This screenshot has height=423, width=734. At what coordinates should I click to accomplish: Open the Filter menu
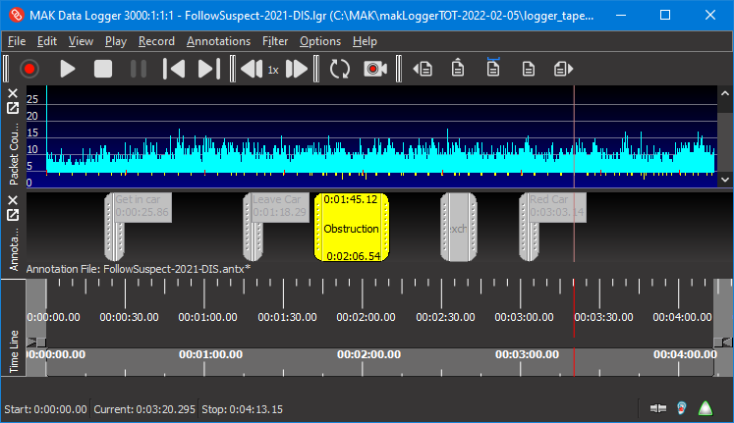tap(275, 41)
